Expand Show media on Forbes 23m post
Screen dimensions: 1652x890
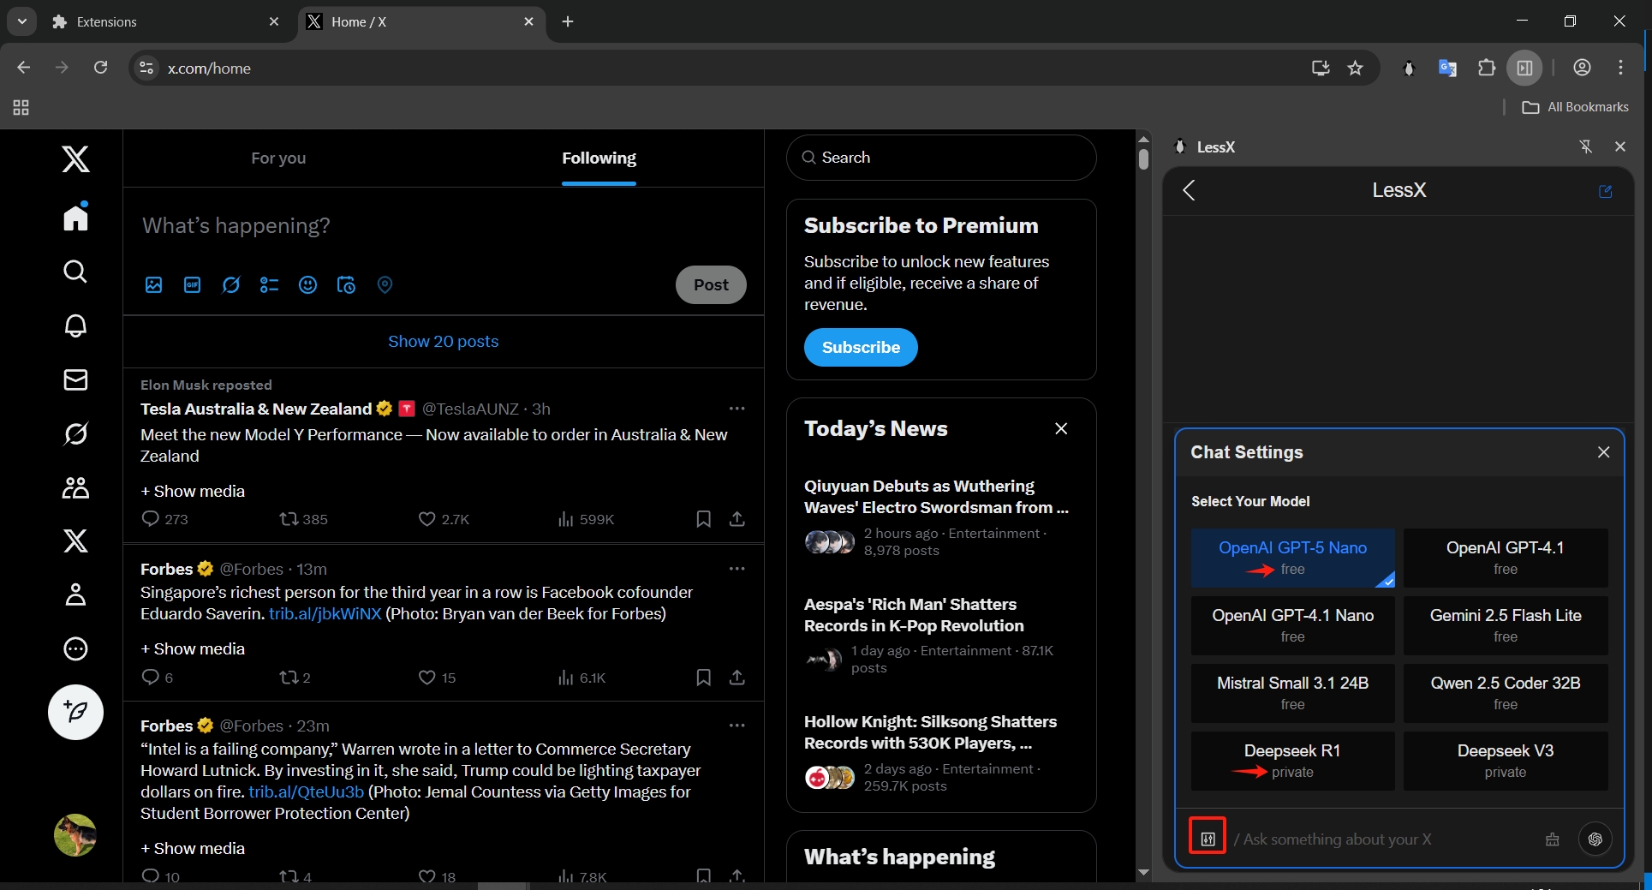(193, 848)
